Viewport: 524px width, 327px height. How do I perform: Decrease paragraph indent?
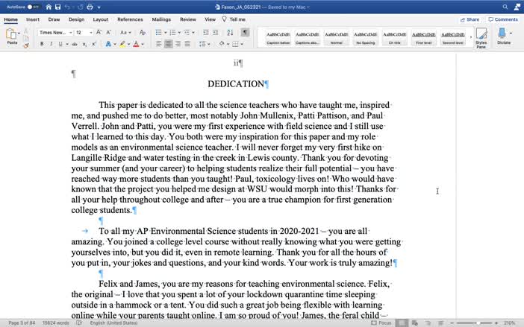[206, 32]
